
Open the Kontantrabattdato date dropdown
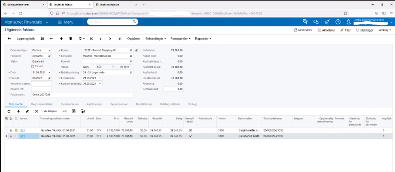[x=100, y=83]
